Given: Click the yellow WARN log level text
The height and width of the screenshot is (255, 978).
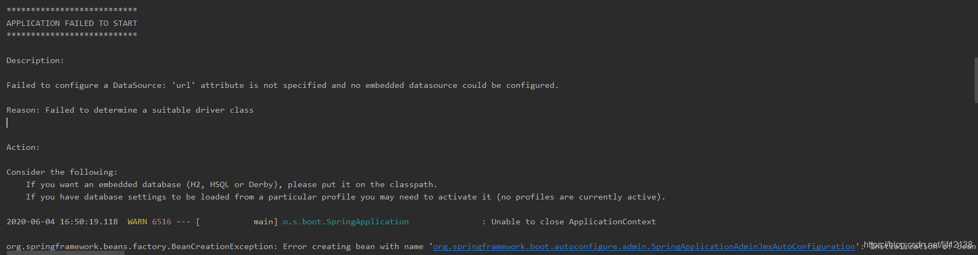Looking at the screenshot, I should tap(137, 222).
